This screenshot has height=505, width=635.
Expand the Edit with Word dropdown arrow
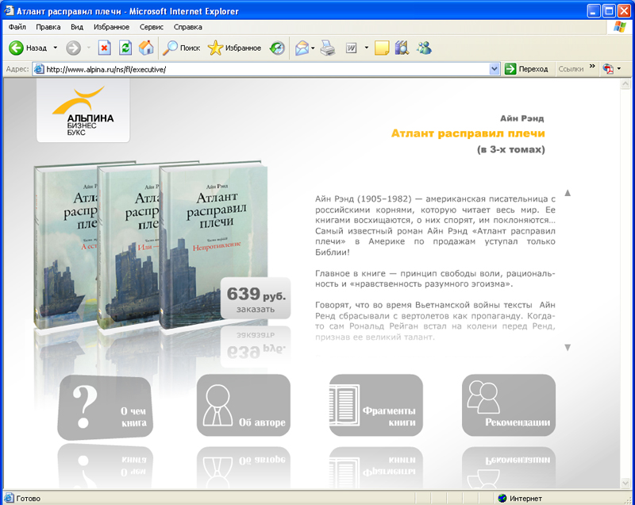367,48
